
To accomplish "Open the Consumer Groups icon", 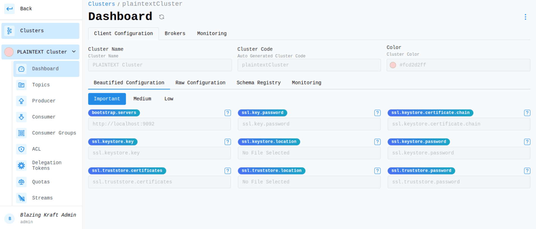I will [x=21, y=133].
